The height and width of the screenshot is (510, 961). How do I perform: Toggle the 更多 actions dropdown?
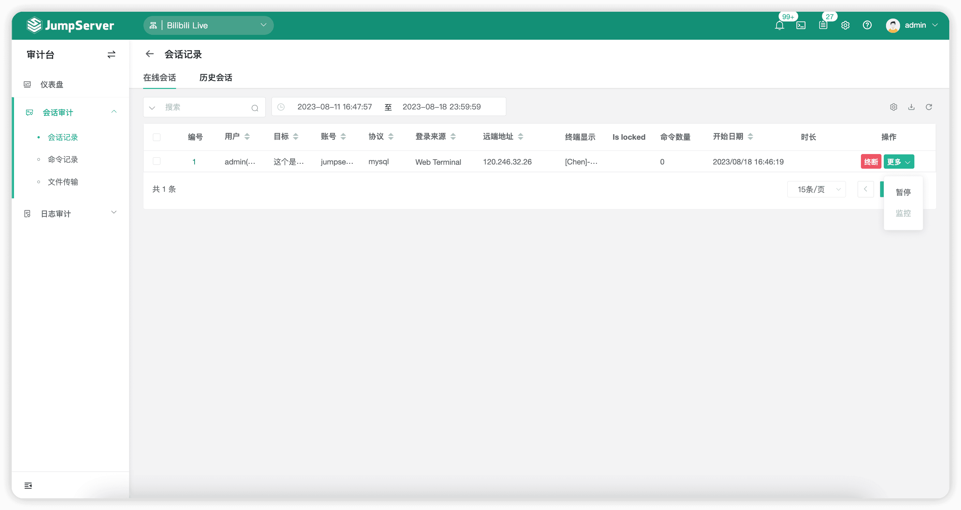click(x=899, y=162)
